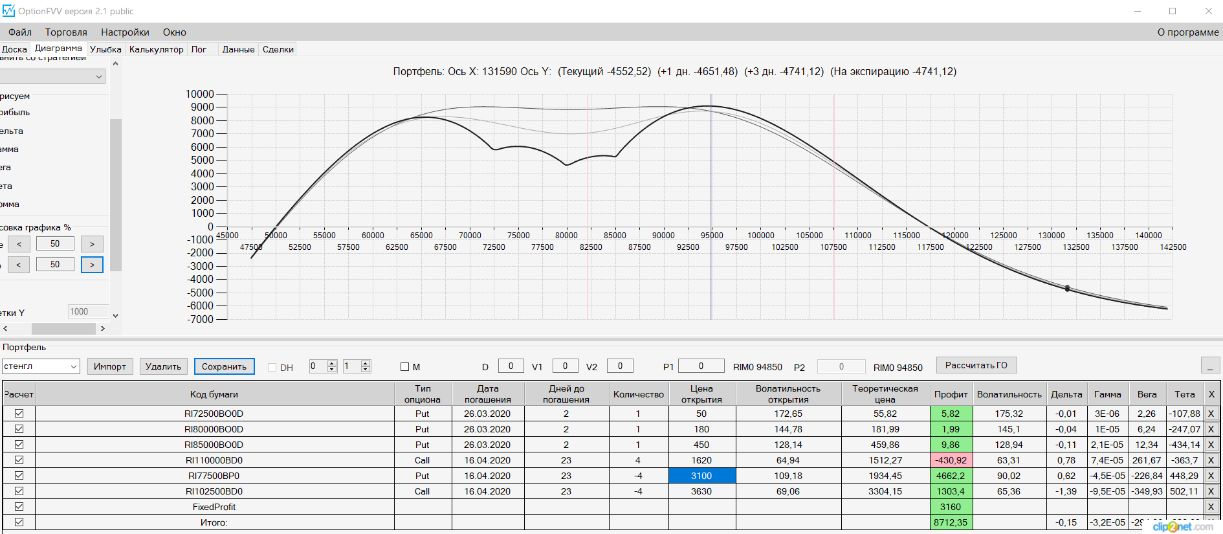
Task: Remove the RI77500BP0 put with X
Action: (x=1211, y=476)
